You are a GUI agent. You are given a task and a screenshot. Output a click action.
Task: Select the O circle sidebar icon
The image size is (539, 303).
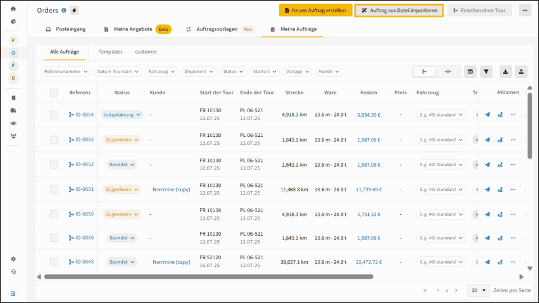13,53
